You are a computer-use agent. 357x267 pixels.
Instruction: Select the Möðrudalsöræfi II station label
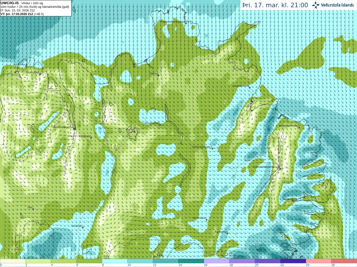point(202,147)
